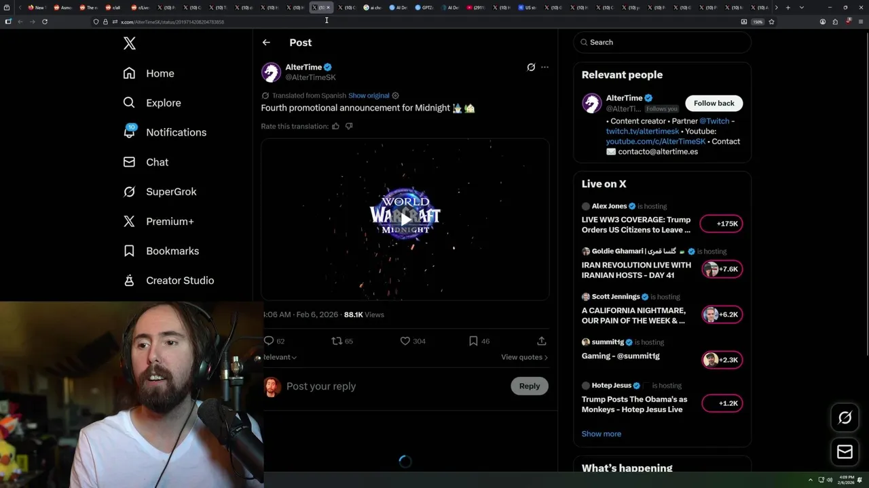This screenshot has width=869, height=488.
Task: Rate the translation thumbs up
Action: click(335, 126)
